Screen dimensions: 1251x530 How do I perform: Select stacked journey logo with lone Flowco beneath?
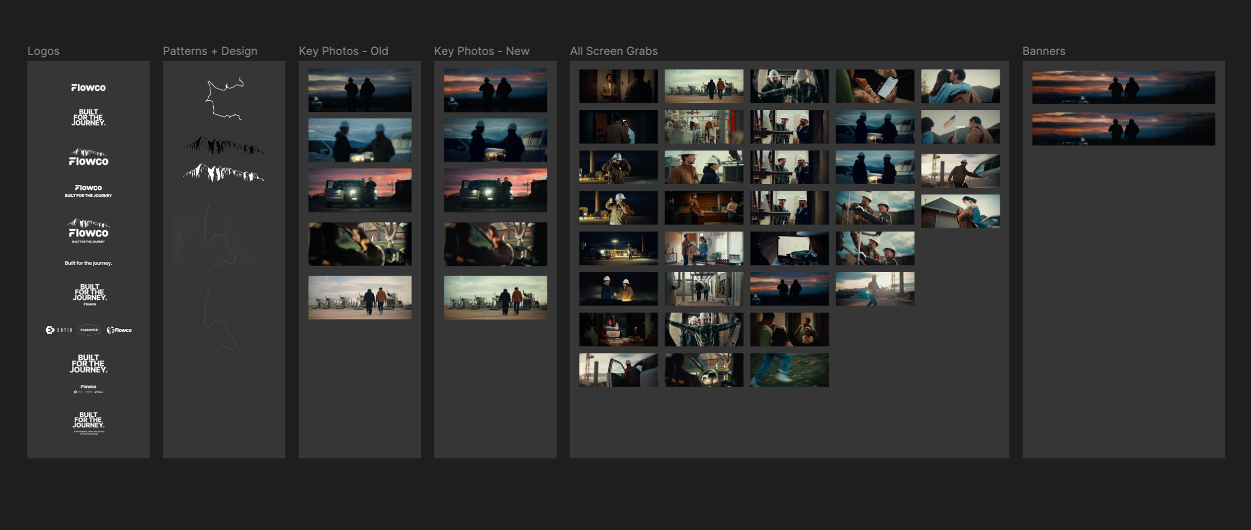click(x=89, y=295)
